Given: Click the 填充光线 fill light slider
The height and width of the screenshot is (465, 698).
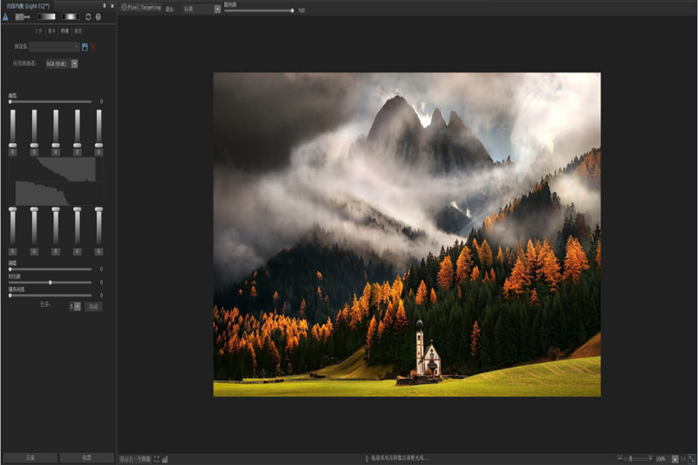Looking at the screenshot, I should (51, 296).
